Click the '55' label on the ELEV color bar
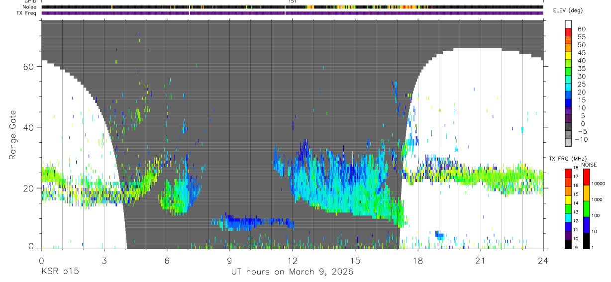The width and height of the screenshot is (611, 282). pos(581,37)
